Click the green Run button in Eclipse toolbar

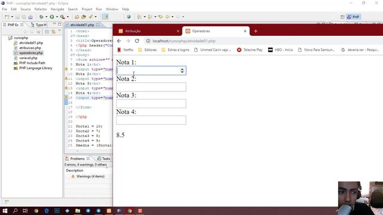pos(52,17)
